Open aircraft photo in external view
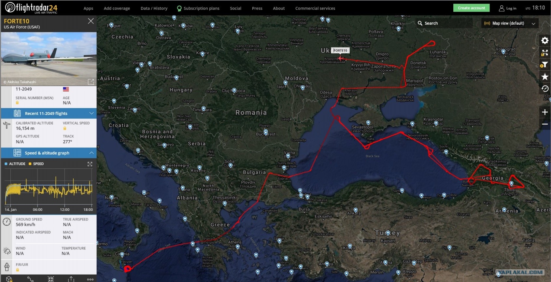The height and width of the screenshot is (282, 551). click(91, 82)
